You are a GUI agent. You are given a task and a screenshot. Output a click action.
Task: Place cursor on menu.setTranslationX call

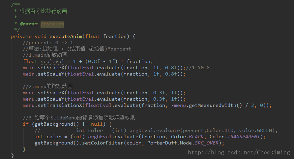click(52, 105)
